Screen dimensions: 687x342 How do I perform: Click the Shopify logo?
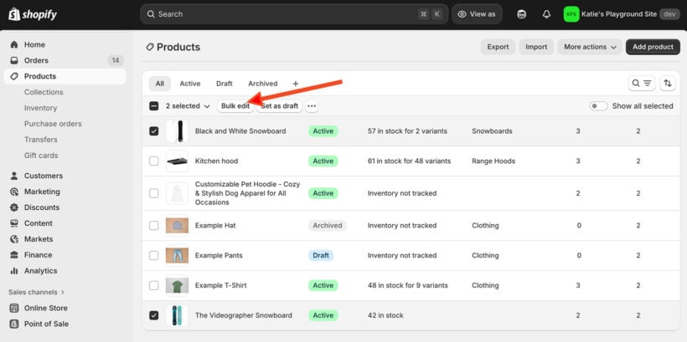[x=32, y=14]
